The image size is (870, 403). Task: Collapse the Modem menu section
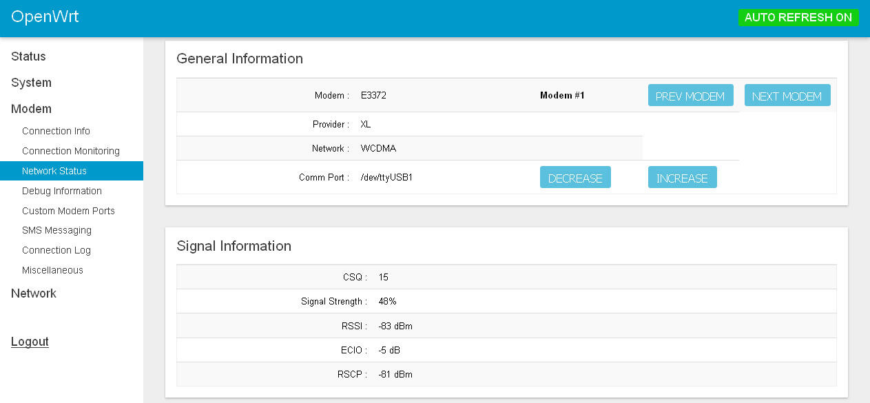31,109
